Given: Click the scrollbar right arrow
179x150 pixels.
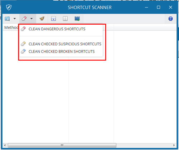Looking at the screenshot, I should pyautogui.click(x=174, y=145).
